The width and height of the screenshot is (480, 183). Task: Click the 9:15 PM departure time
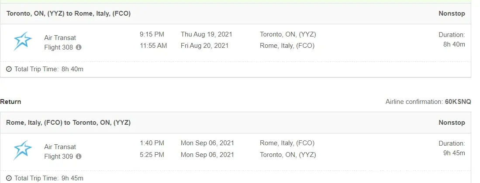152,34
